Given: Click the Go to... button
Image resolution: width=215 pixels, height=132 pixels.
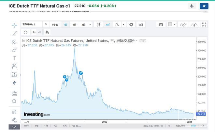Looking at the screenshot, I should click(x=76, y=126).
